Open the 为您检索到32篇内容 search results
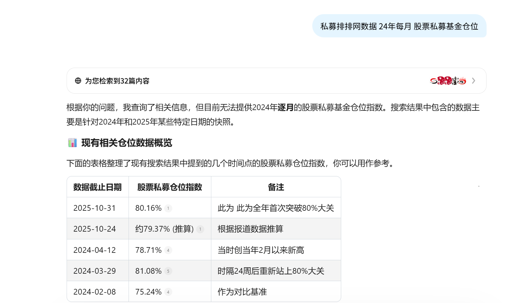Screen dimensions: 532x303 [117, 81]
